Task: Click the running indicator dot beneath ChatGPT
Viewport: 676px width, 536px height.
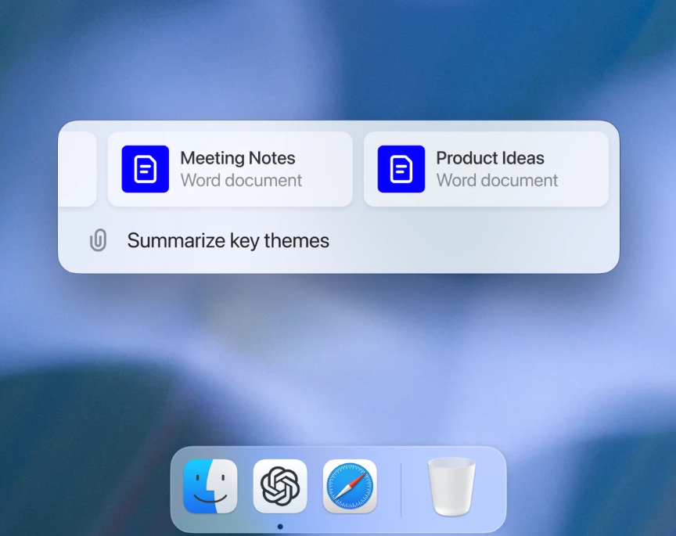Action: [x=280, y=527]
